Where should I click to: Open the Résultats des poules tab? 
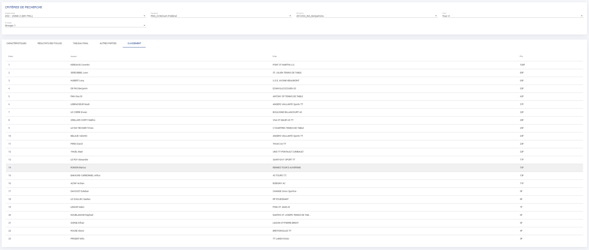pos(49,43)
